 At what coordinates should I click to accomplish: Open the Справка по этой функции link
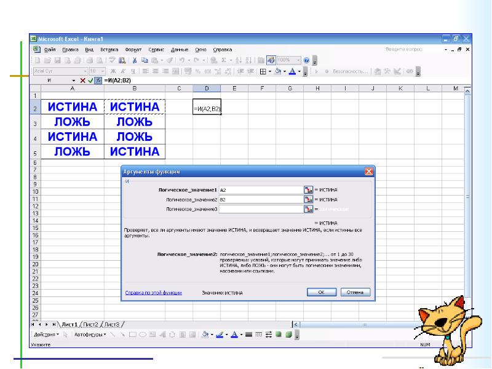153,293
